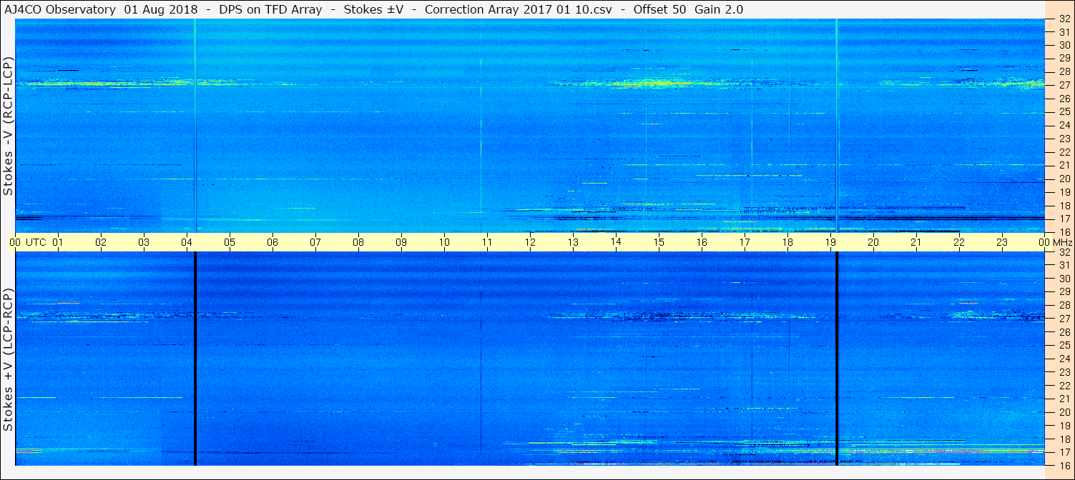The height and width of the screenshot is (480, 1075).
Task: Select the 13 hour tick on time axis
Action: pos(573,243)
